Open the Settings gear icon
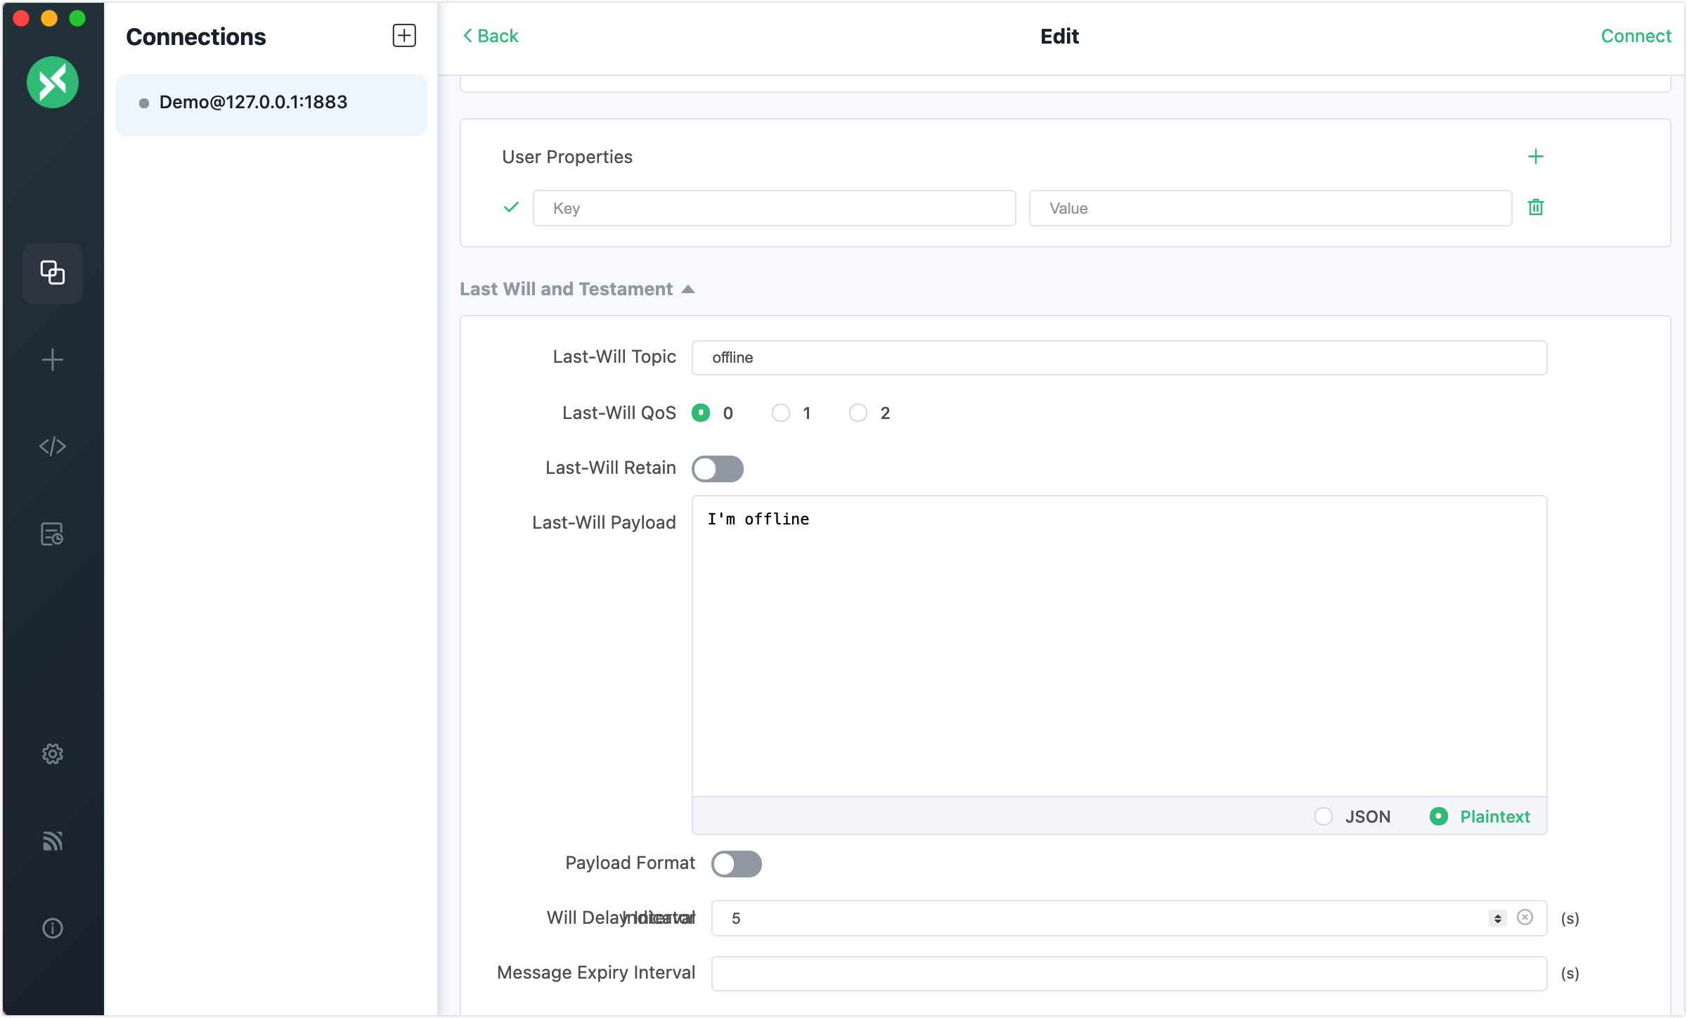 53,754
